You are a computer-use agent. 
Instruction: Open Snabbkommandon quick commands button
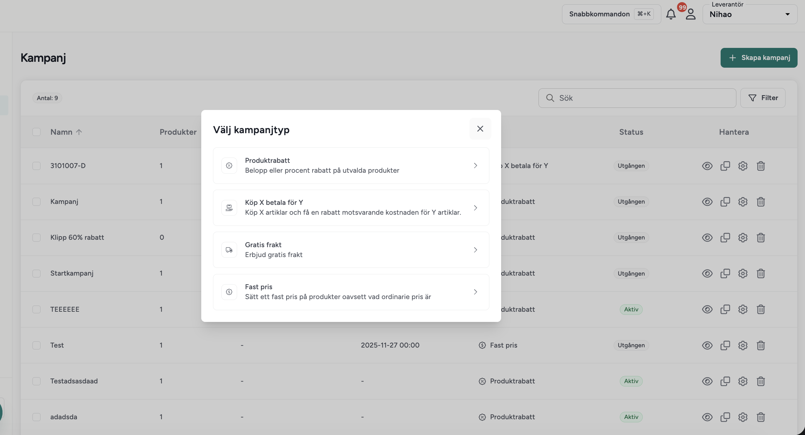(611, 14)
